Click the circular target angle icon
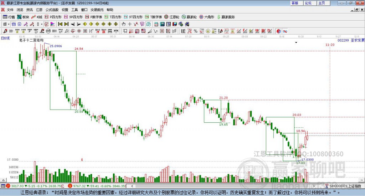The width and height of the screenshot is (365, 196). [73, 31]
